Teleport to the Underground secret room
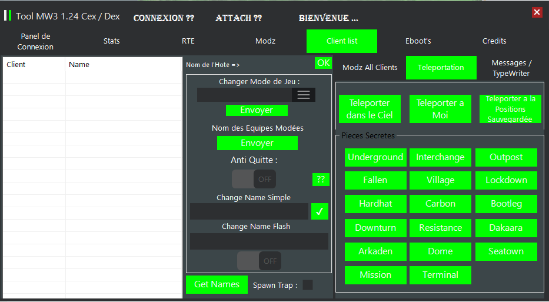 (375, 157)
